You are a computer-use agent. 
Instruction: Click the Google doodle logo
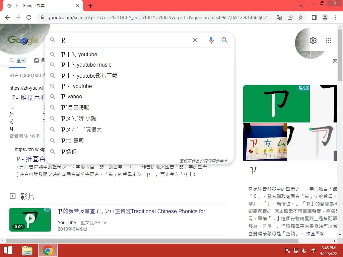coord(23,40)
